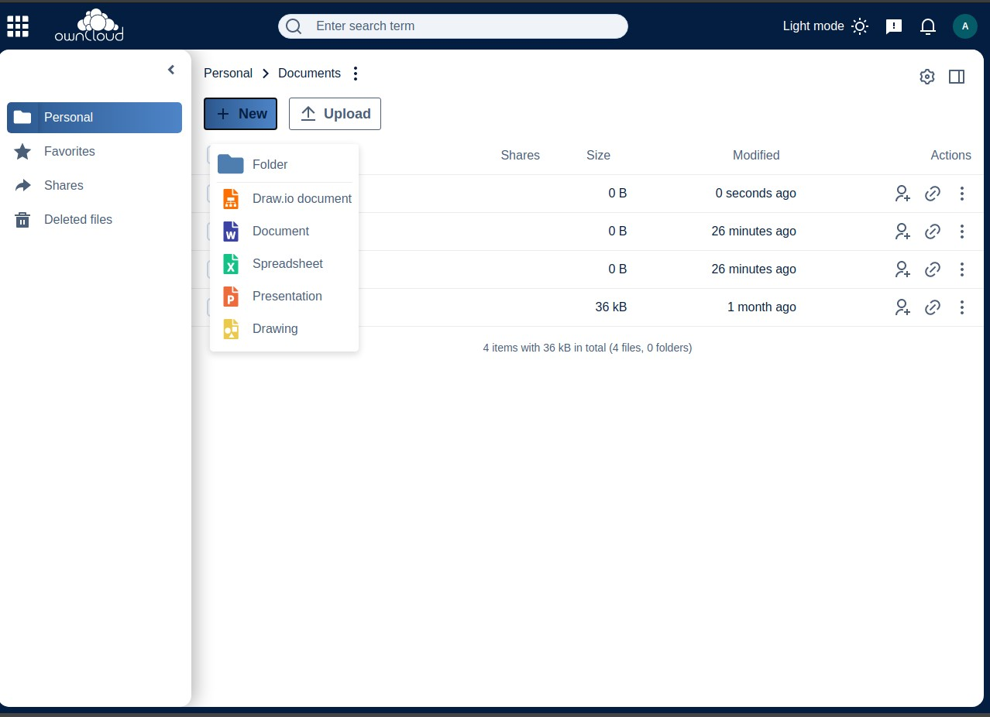Click the Deleted files trash icon
This screenshot has height=717, width=990.
(22, 220)
